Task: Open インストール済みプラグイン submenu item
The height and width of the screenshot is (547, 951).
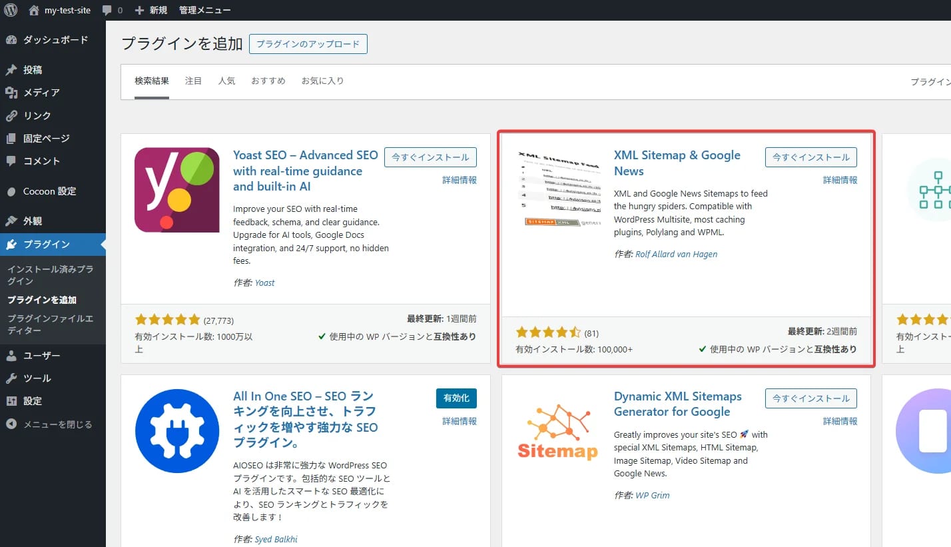Action: (50, 274)
